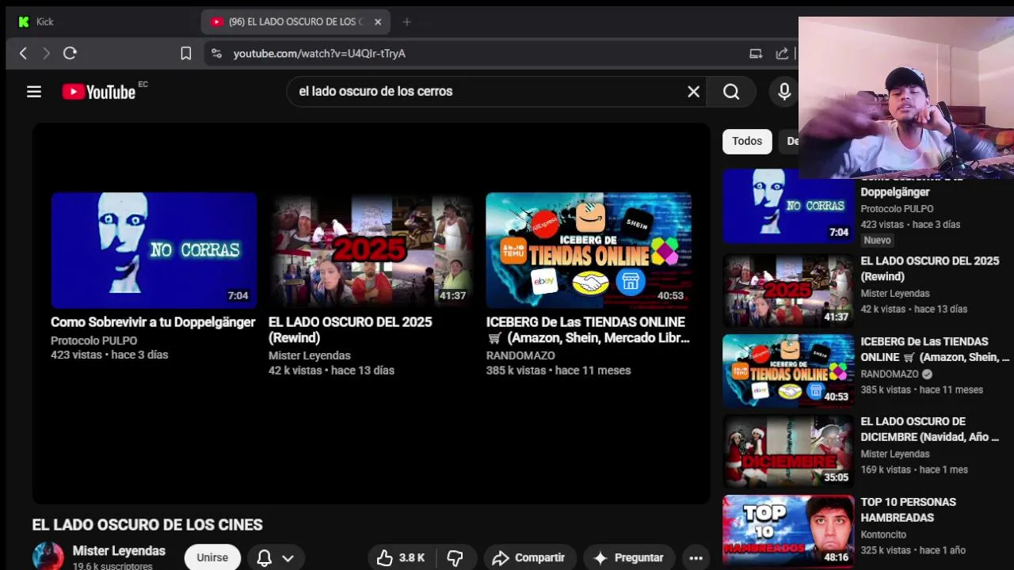Click endscreen title ICEBERG De Las TIENDAS ONLINE
This screenshot has height=570, width=1014.
click(588, 330)
